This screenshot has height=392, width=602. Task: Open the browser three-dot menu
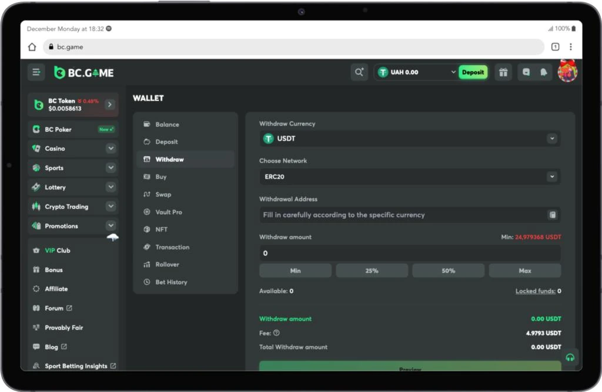click(571, 47)
